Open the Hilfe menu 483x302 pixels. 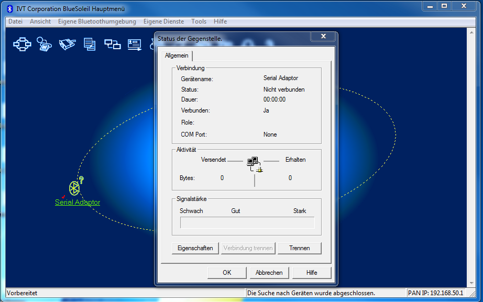click(220, 21)
